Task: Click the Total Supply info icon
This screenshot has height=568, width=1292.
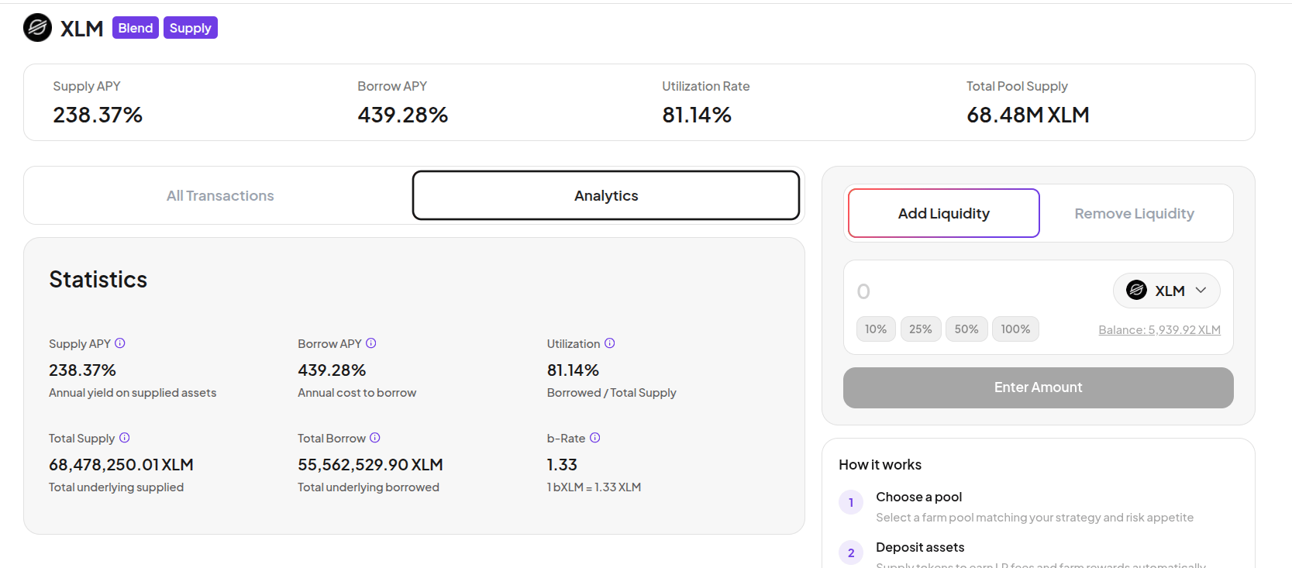Action: 125,438
